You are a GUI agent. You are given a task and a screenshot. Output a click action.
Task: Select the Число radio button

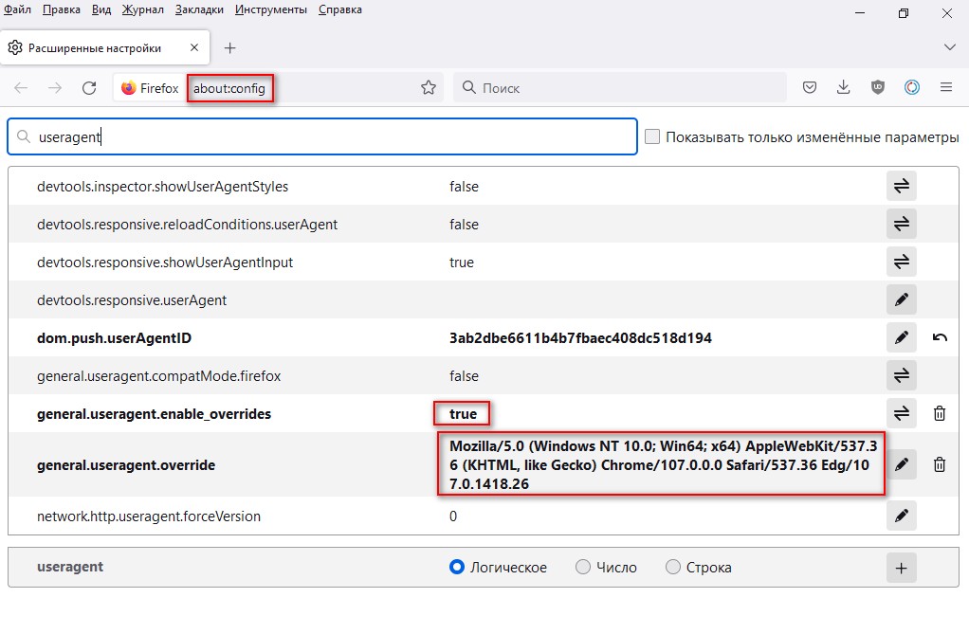[583, 567]
